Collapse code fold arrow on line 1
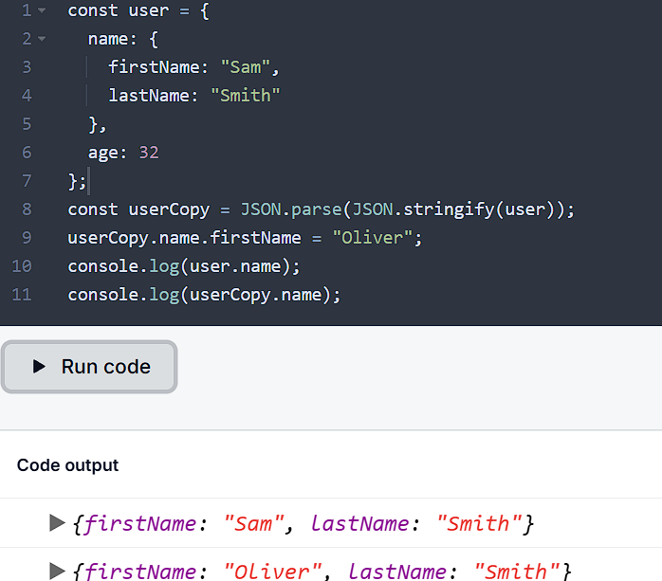This screenshot has height=581, width=662. (42, 10)
